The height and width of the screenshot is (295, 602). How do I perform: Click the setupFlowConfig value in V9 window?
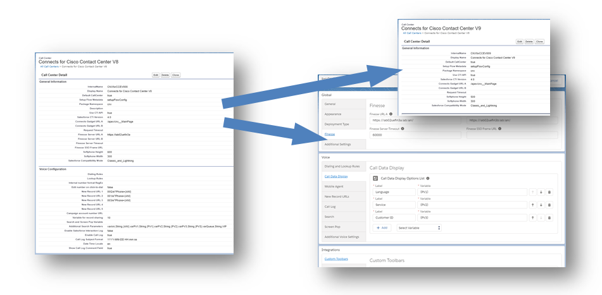point(480,66)
